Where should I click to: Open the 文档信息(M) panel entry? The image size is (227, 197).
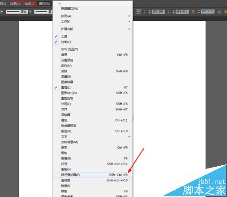(x=93, y=142)
